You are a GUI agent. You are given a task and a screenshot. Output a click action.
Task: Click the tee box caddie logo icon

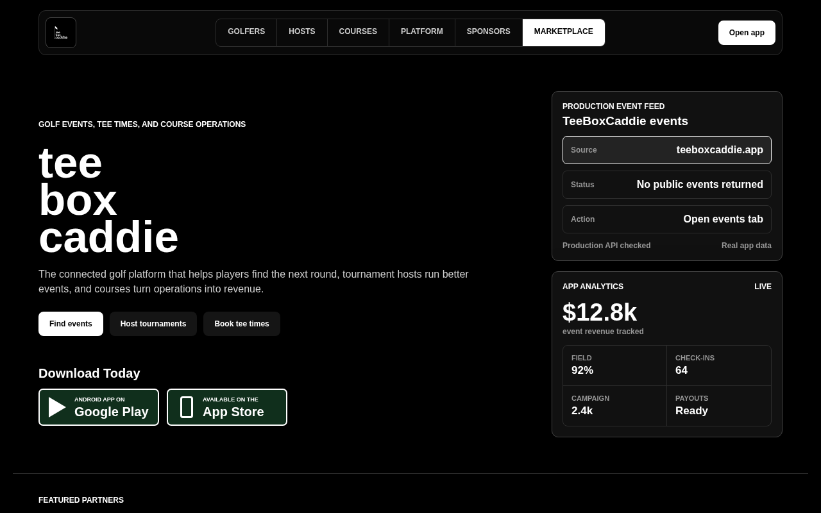[x=61, y=33]
